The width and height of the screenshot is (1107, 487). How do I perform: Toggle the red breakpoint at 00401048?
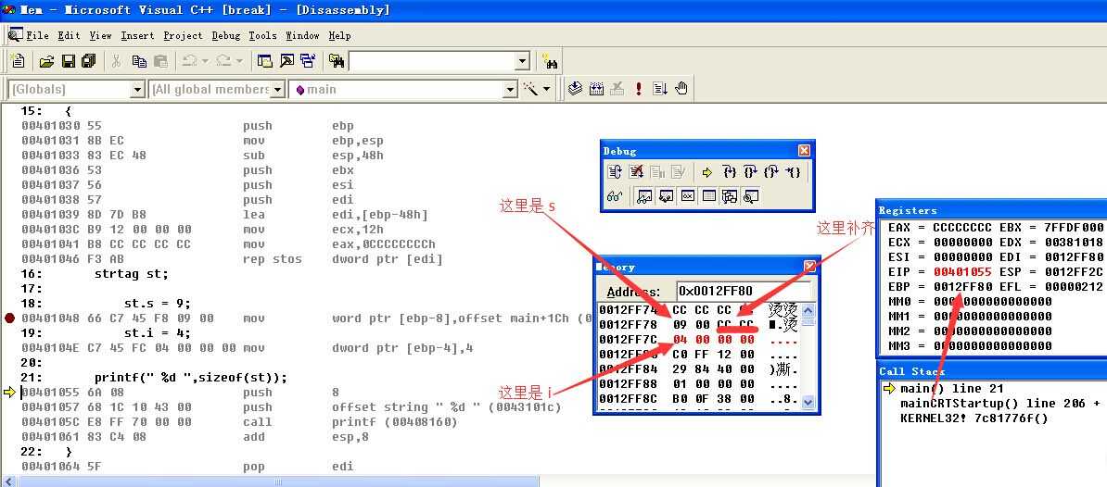click(9, 318)
